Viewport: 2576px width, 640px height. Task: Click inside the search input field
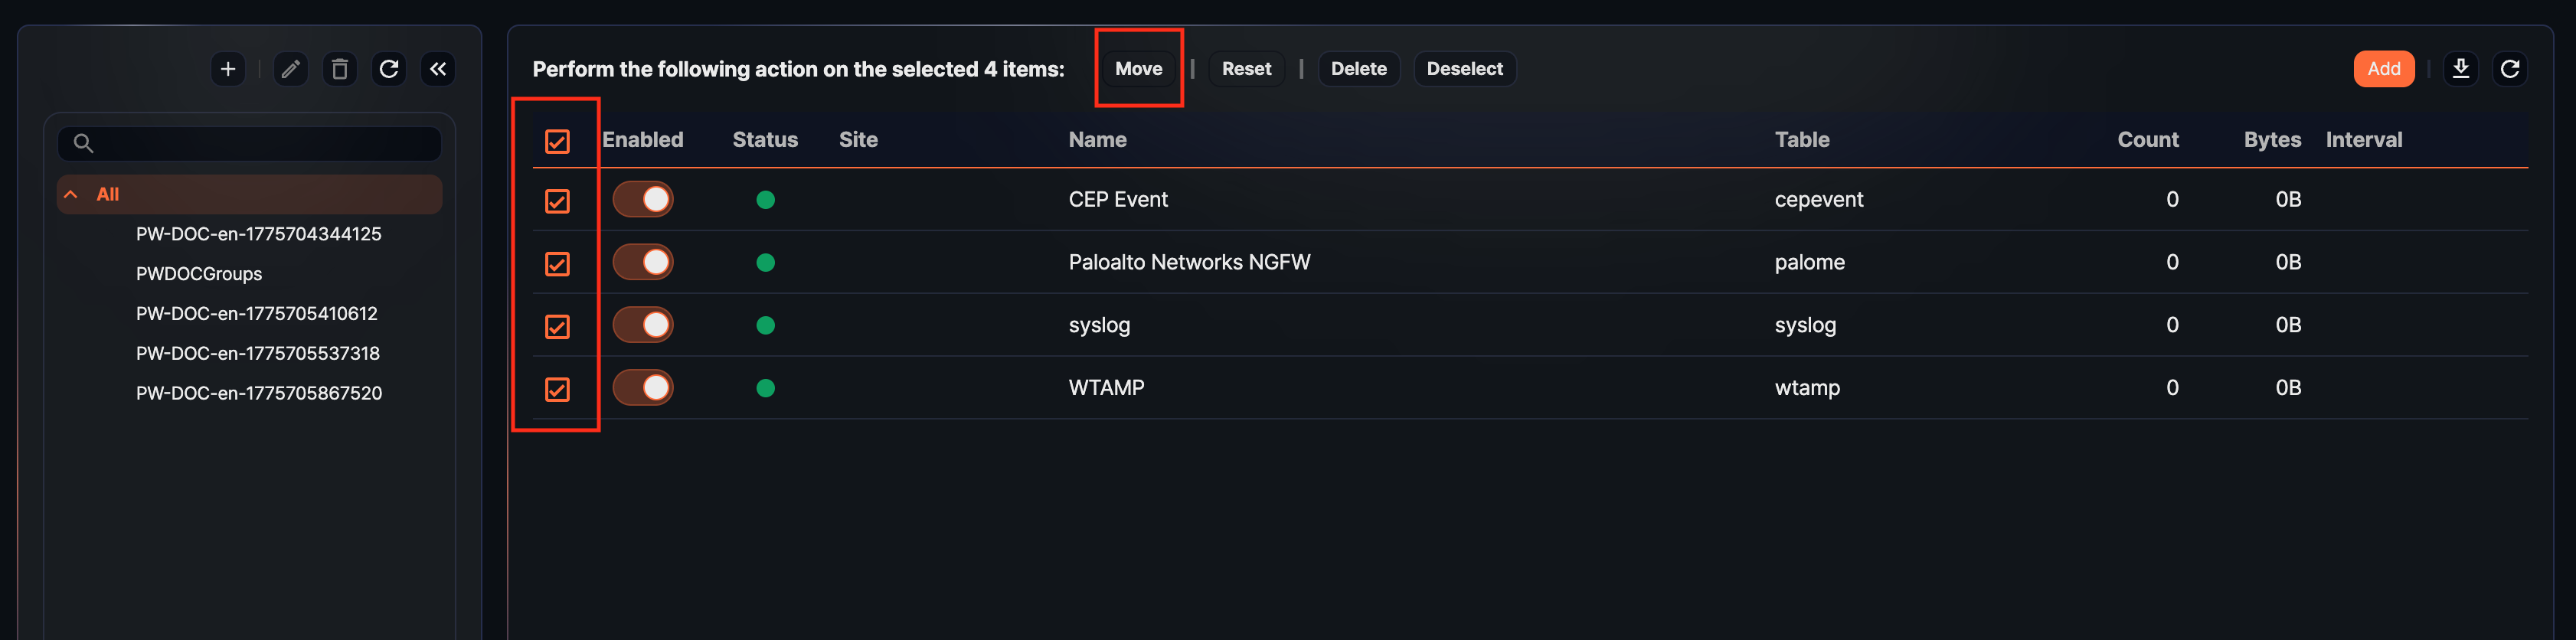(250, 143)
